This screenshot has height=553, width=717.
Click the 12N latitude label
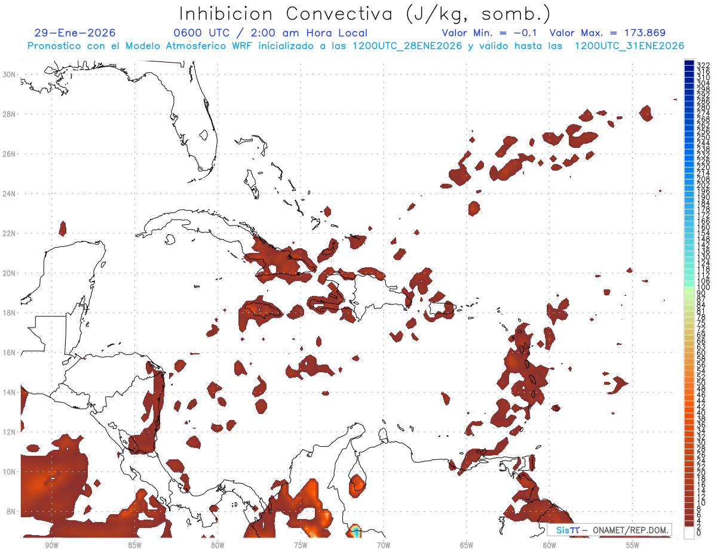10,432
